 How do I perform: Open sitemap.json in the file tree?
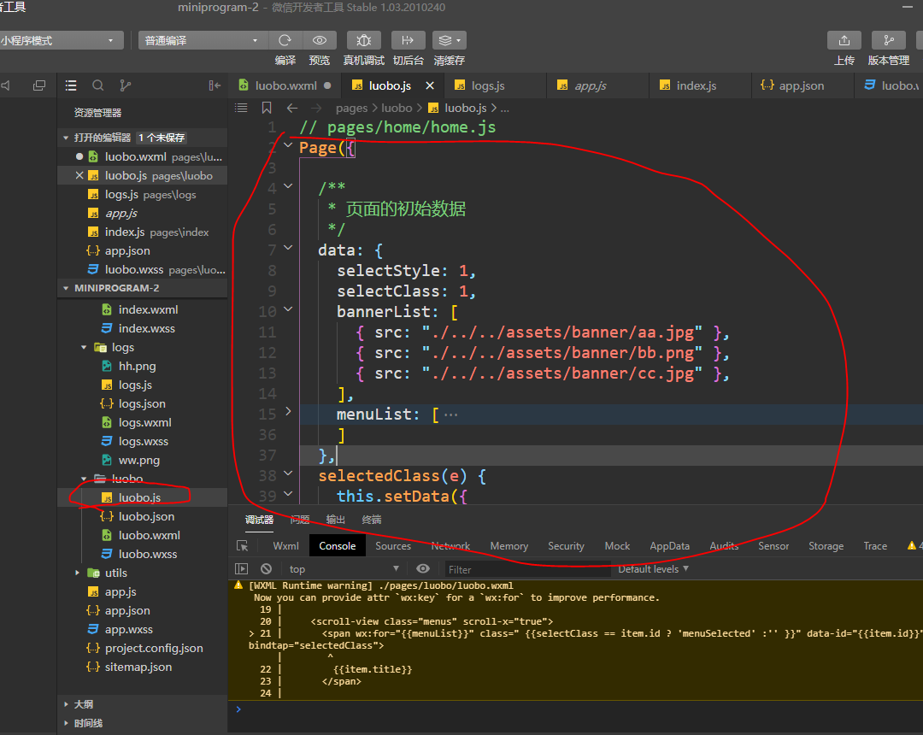pos(138,667)
